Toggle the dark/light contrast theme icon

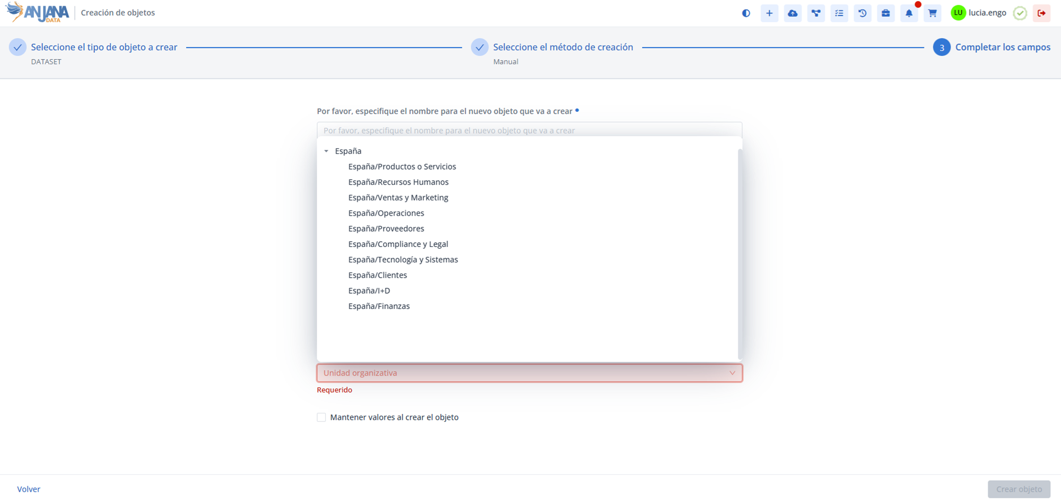(x=746, y=13)
